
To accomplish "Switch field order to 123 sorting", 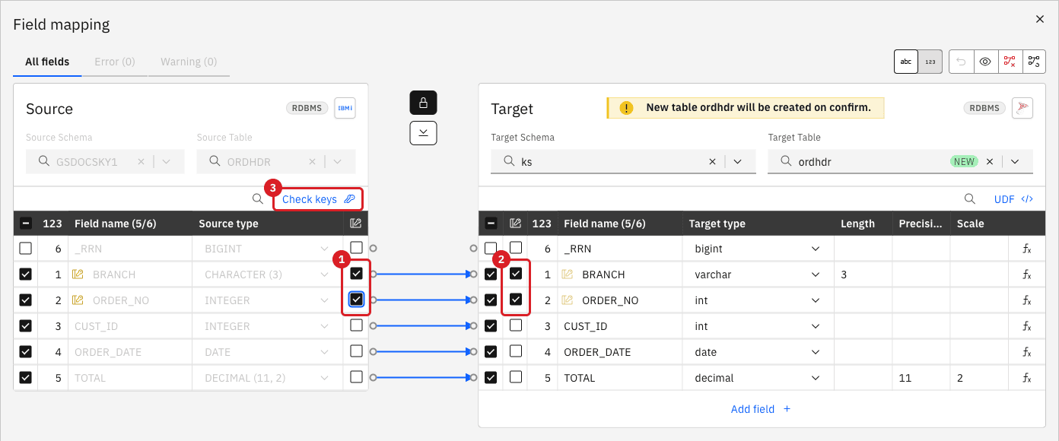I will [930, 62].
